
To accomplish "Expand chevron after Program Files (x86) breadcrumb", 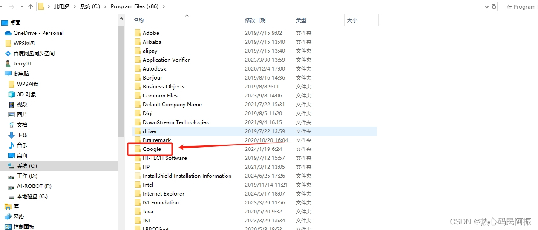I will (164, 7).
